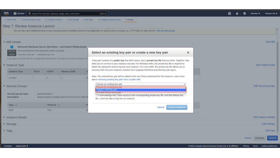The height and width of the screenshot is (158, 280).
Task: Click Edit security groups link beside Security Groups
Action: pyautogui.click(x=264, y=86)
